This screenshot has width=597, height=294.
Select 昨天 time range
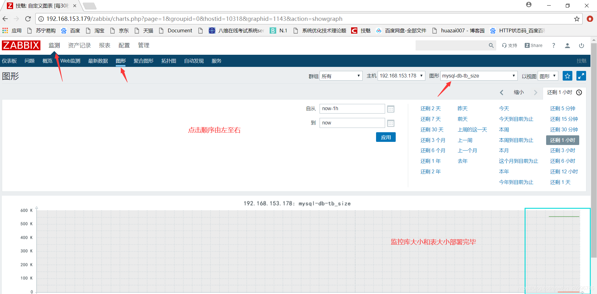pos(462,109)
